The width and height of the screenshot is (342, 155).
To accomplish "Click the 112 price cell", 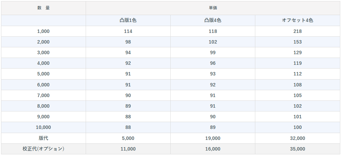I will tap(297, 74).
